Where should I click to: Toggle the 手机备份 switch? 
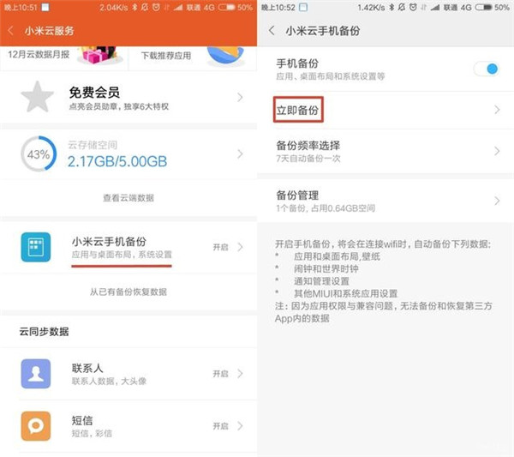487,69
